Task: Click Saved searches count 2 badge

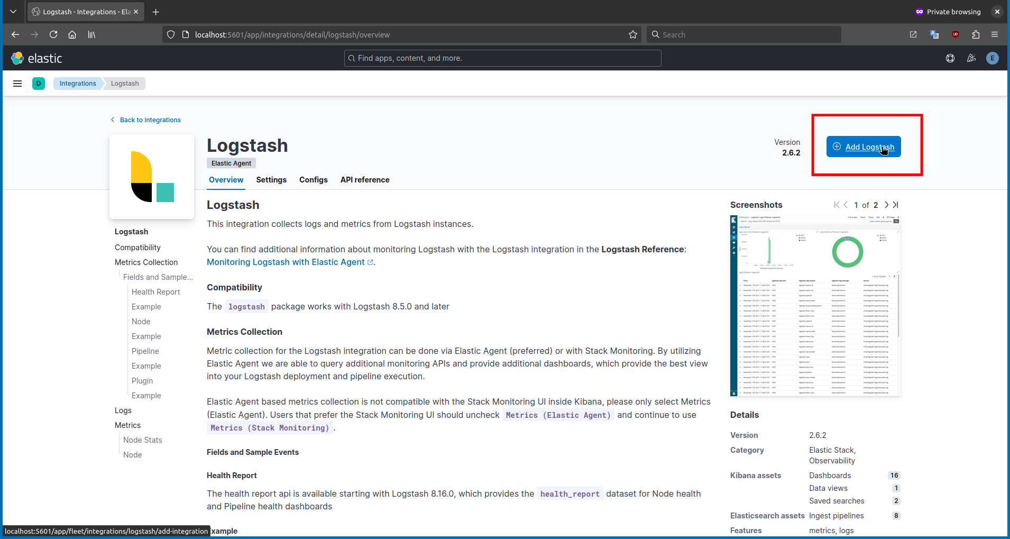Action: (x=896, y=501)
